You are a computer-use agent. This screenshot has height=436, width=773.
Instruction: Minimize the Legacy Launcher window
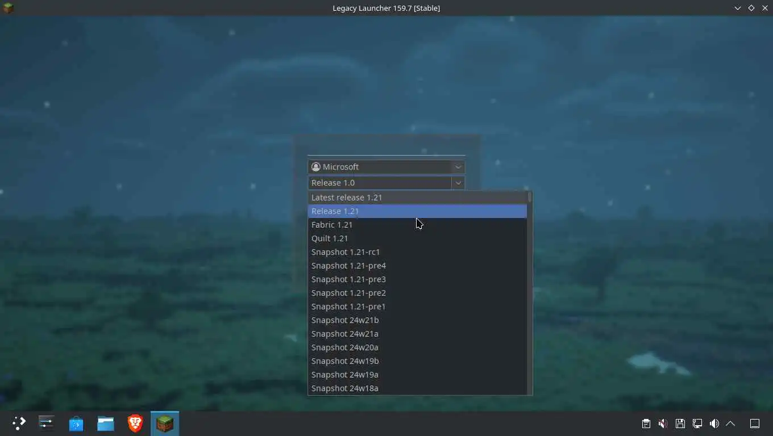coord(738,8)
